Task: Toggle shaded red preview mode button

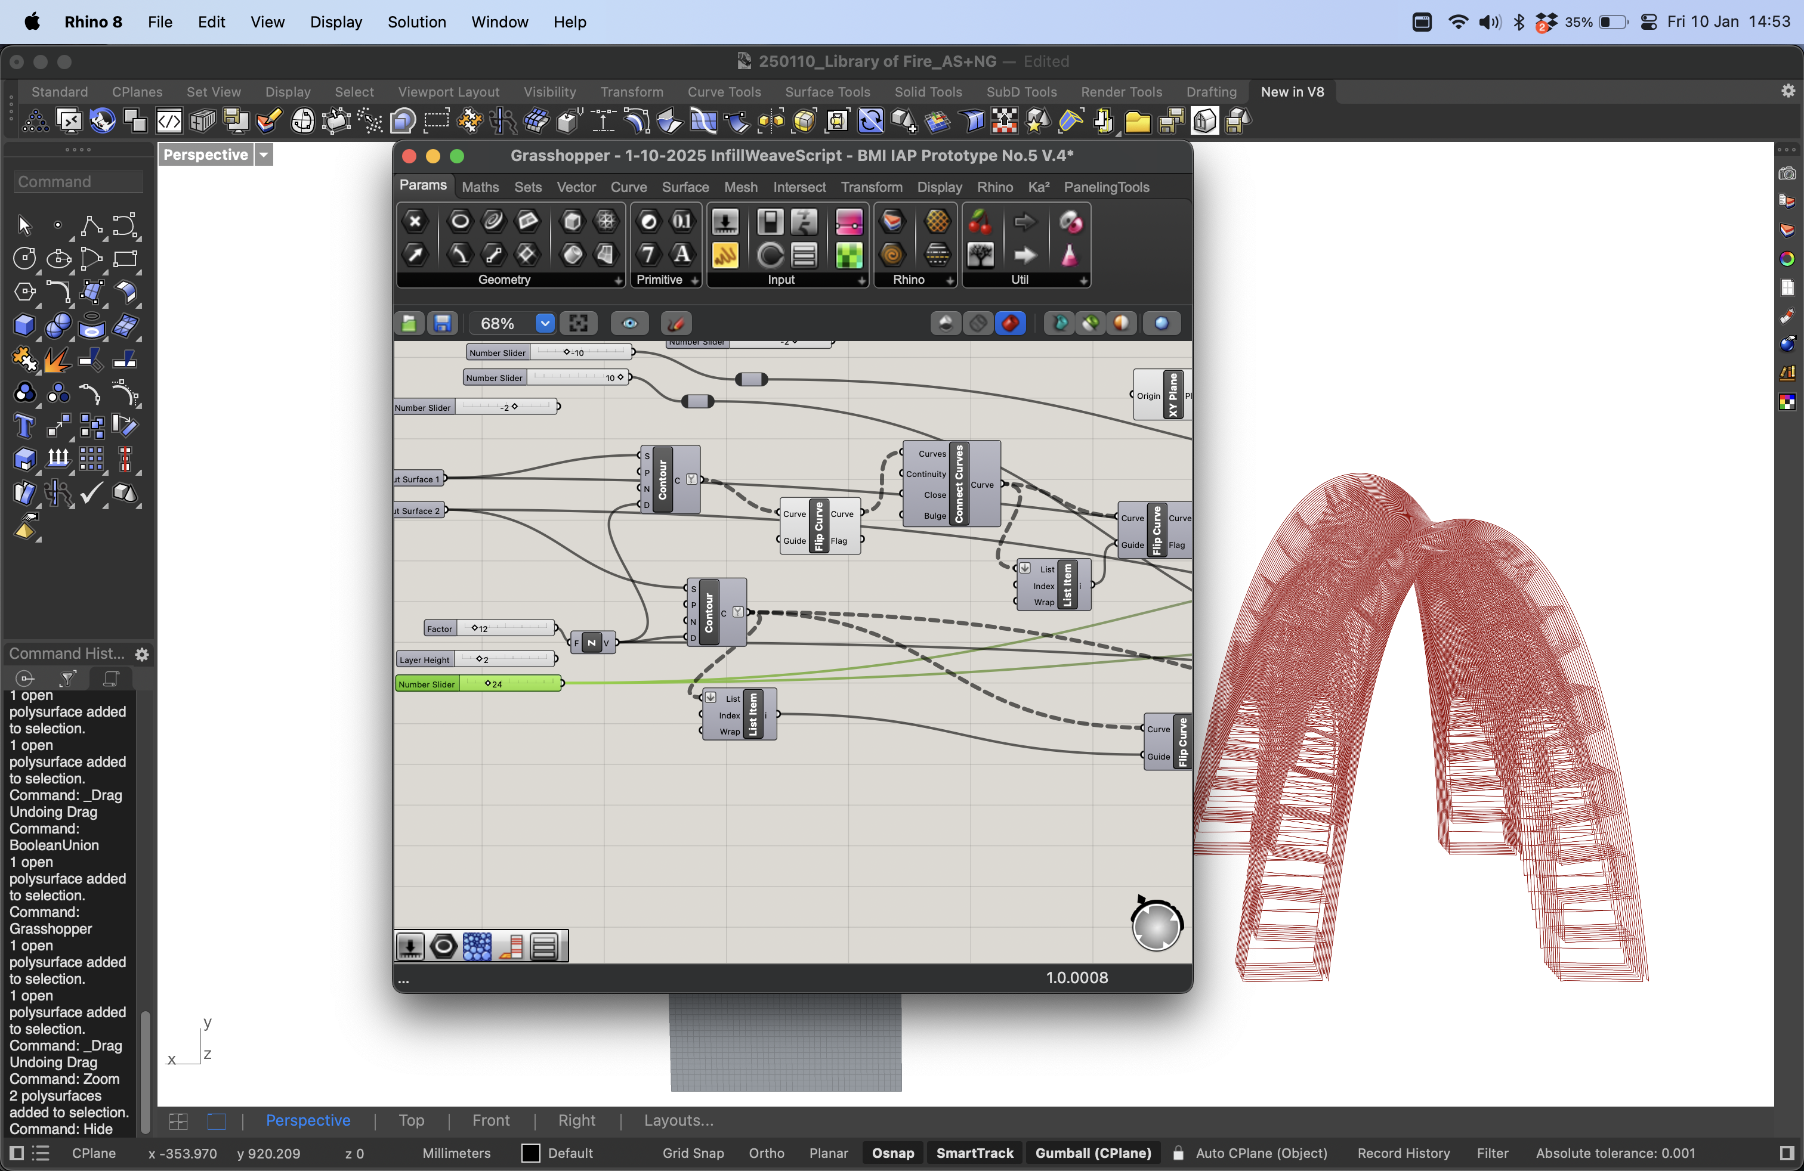Action: coord(1009,323)
